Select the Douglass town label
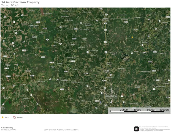 click(x=64, y=80)
